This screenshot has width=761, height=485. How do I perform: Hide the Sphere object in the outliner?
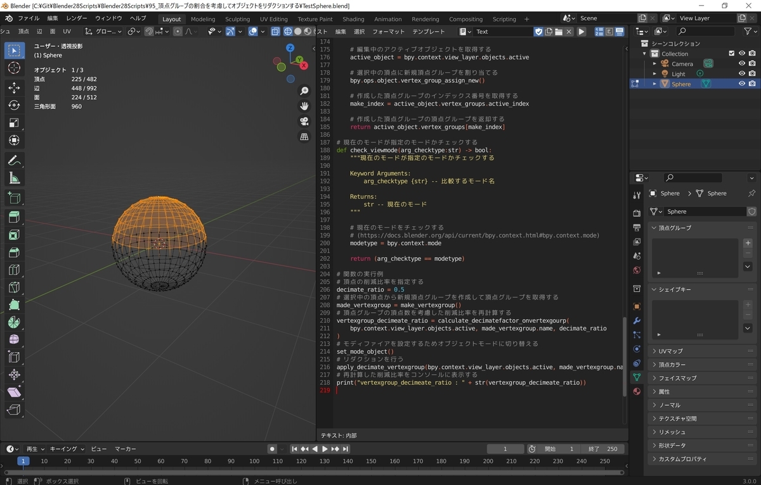coord(742,84)
